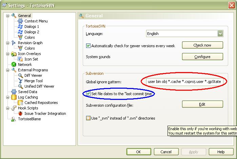Click the Help button
Image resolution: width=237 pixels, height=159 pixels.
tap(221, 152)
